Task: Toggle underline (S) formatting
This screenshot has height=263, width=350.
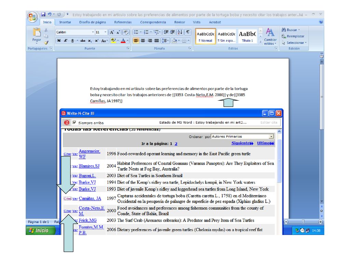Action: pyautogui.click(x=72, y=40)
